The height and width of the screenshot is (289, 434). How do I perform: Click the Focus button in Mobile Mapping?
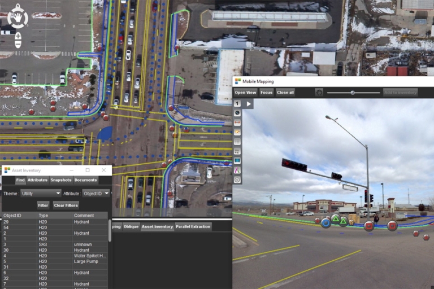click(x=266, y=92)
